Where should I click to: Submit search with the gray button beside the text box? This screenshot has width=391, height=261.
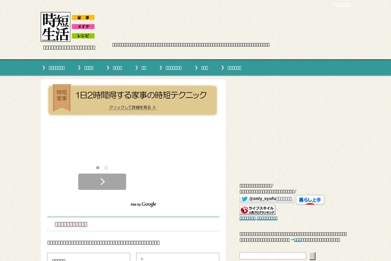[312, 256]
